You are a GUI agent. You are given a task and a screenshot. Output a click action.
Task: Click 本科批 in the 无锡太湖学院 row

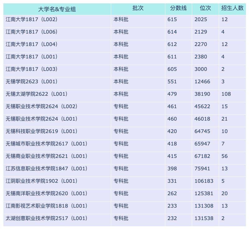tap(121, 94)
